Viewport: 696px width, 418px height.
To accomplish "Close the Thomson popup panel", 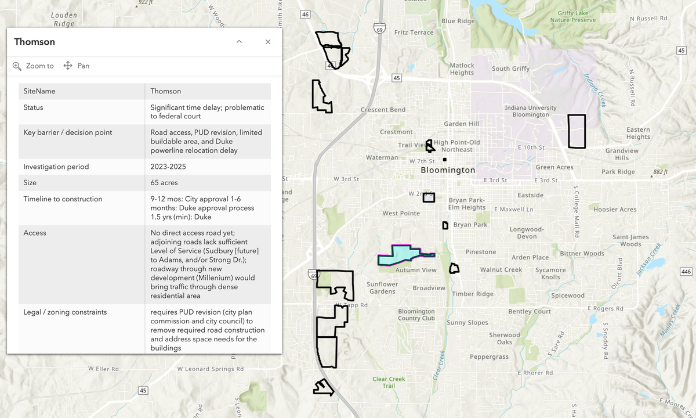I will [x=268, y=42].
